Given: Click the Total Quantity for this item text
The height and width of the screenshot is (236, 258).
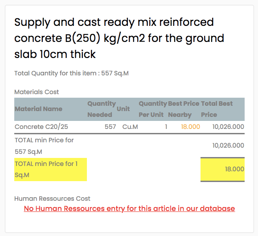Looking at the screenshot, I should coord(71,73).
